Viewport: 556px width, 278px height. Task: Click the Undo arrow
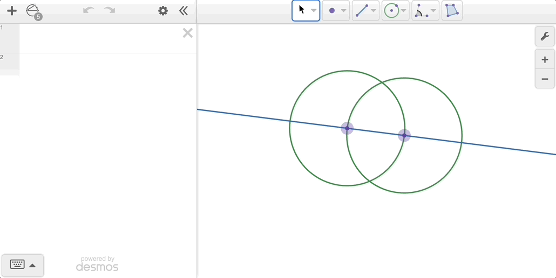point(89,11)
